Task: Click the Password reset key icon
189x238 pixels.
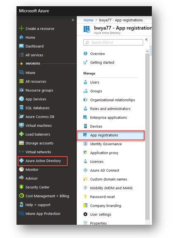Action: click(x=85, y=197)
